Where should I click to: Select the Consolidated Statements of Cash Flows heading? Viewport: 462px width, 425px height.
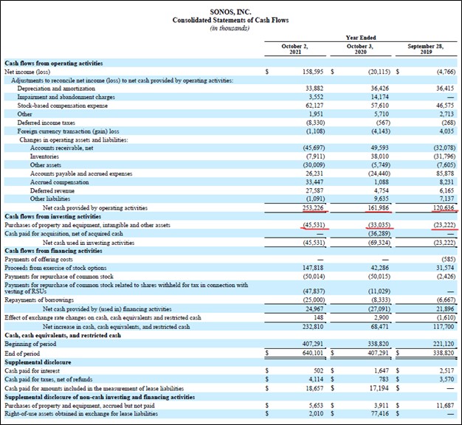[x=230, y=20]
